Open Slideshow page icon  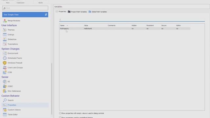[x=5, y=39]
